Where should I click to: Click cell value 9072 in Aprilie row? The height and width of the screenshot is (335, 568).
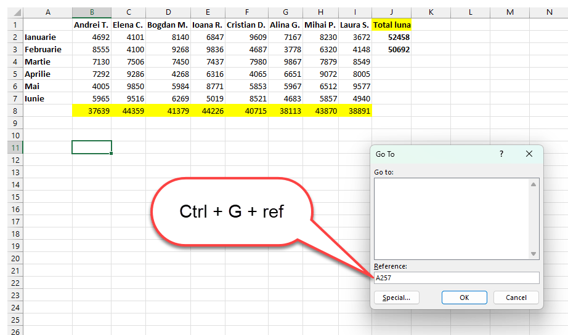point(320,74)
